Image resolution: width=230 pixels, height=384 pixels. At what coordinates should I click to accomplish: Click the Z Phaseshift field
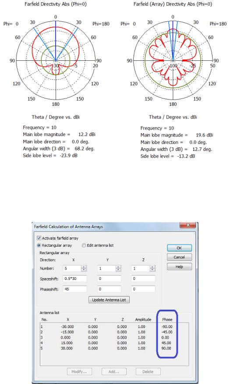[143, 289]
